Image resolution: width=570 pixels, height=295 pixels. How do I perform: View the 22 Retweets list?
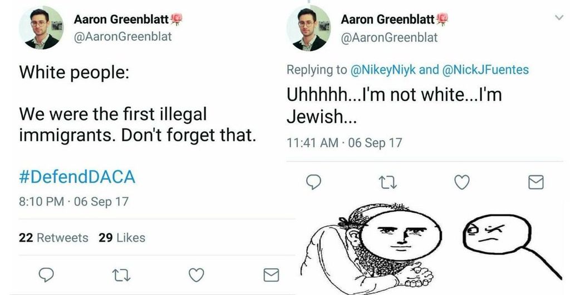(53, 238)
